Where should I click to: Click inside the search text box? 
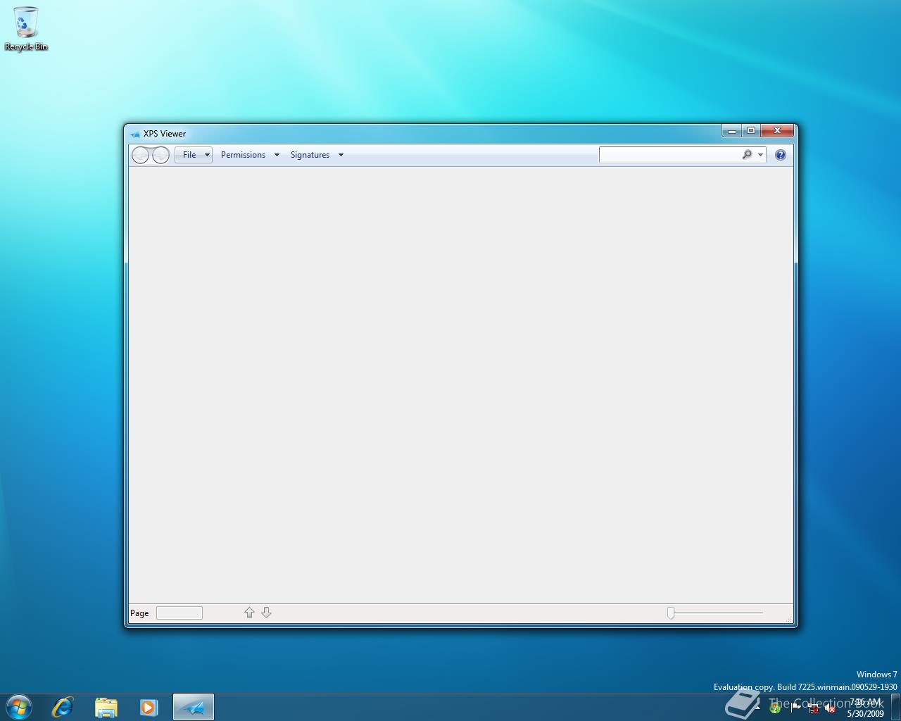pyautogui.click(x=669, y=155)
